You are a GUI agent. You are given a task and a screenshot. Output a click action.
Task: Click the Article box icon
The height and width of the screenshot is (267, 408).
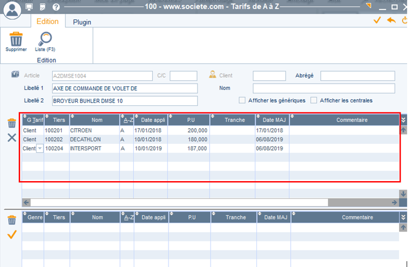pos(15,75)
